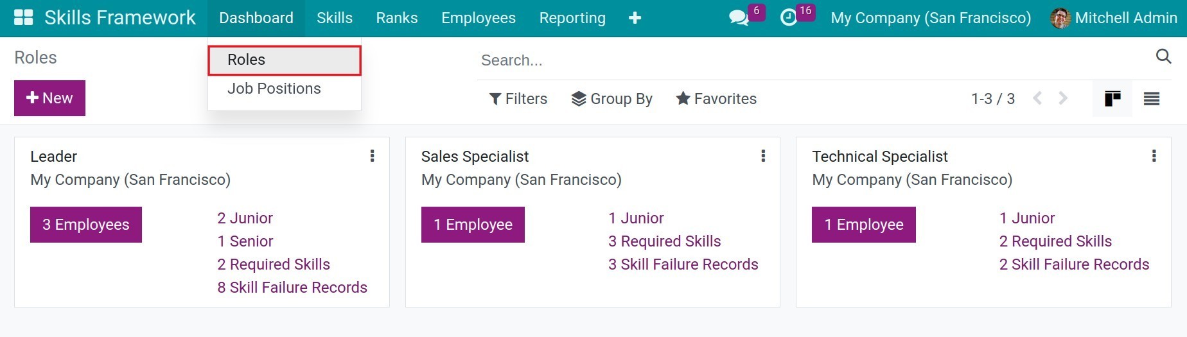Switch to kanban view

point(1112,98)
